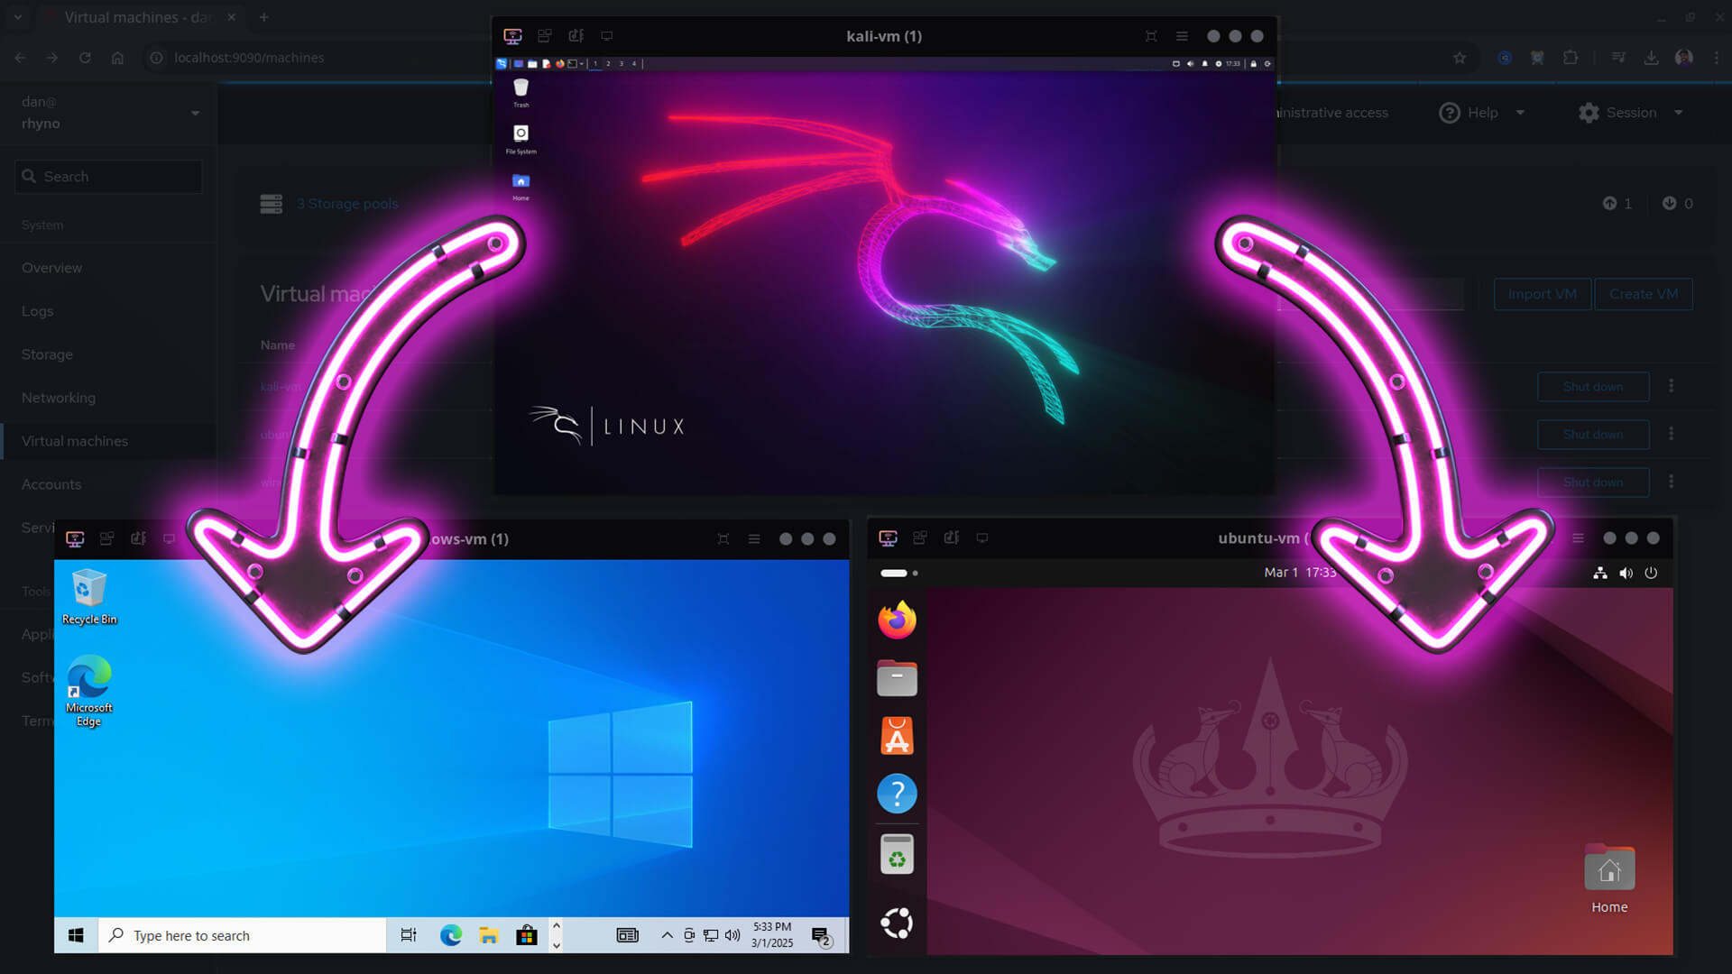Open the kali-vm window hamburger menu
The width and height of the screenshot is (1732, 974).
1182,36
